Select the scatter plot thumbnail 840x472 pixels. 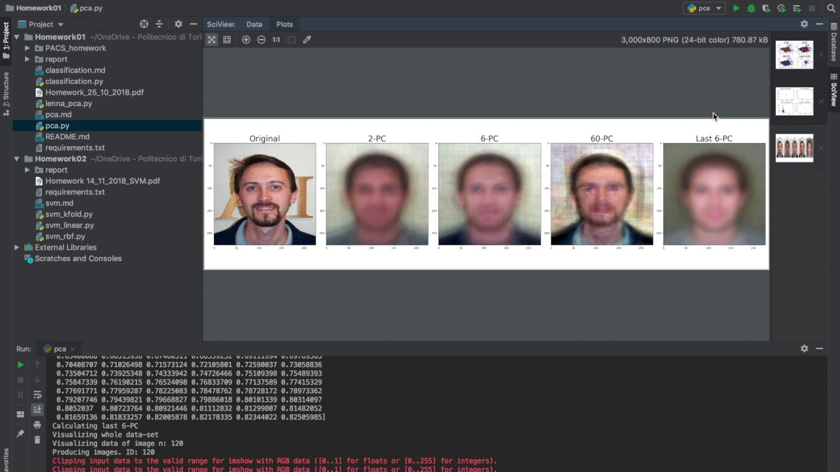pos(794,55)
